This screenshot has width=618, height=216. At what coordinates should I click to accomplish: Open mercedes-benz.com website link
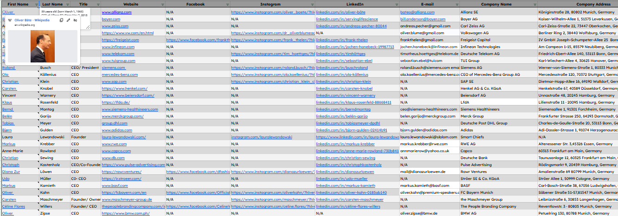click(x=120, y=74)
